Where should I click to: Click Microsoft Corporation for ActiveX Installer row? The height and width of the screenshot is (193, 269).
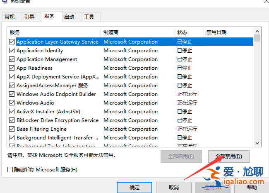[130, 112]
